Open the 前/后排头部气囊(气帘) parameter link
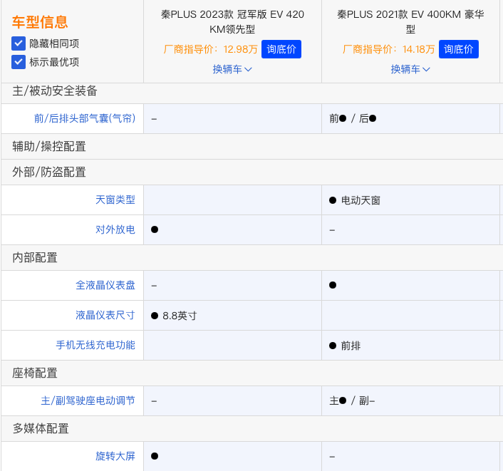 coord(85,118)
